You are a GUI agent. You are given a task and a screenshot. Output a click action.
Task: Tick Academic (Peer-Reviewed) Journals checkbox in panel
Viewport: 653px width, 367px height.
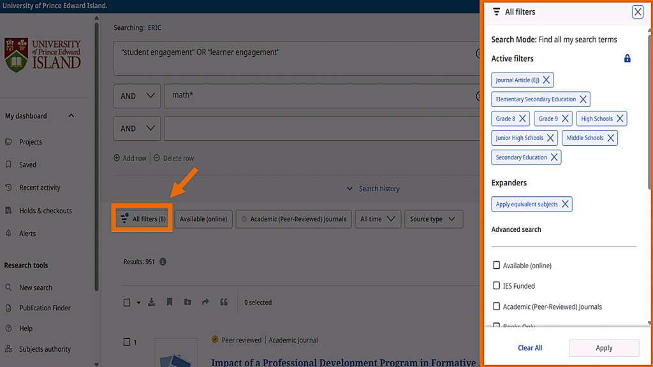tap(496, 306)
